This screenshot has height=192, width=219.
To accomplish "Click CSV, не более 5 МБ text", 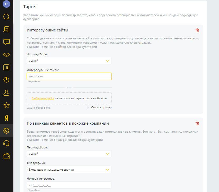I will click(x=38, y=107).
